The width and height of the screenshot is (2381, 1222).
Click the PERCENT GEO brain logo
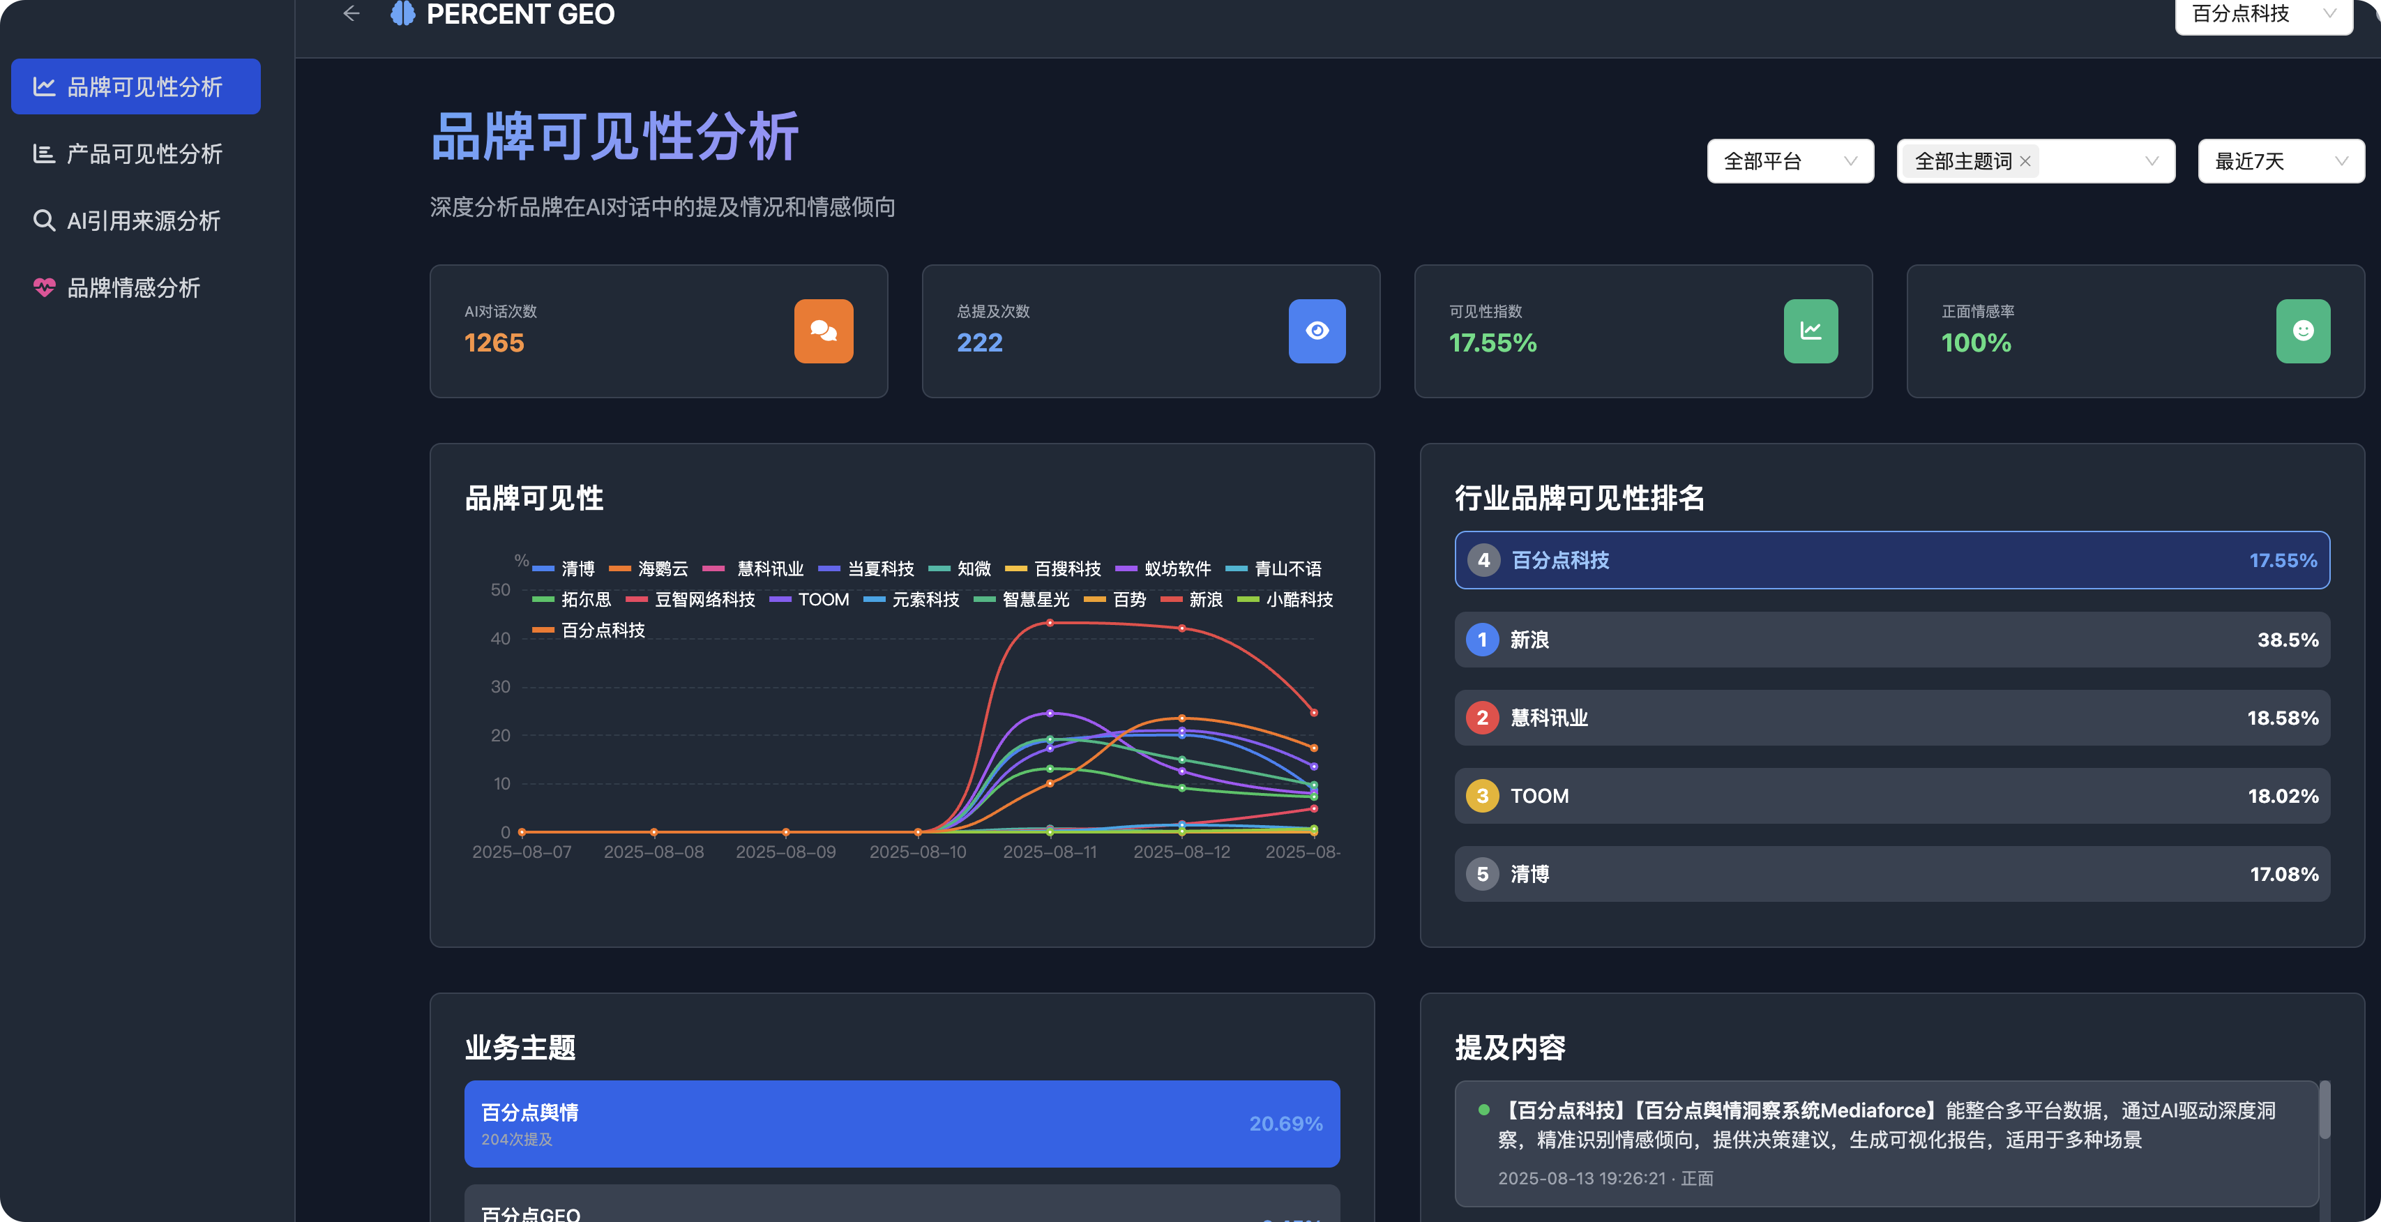pyautogui.click(x=403, y=13)
